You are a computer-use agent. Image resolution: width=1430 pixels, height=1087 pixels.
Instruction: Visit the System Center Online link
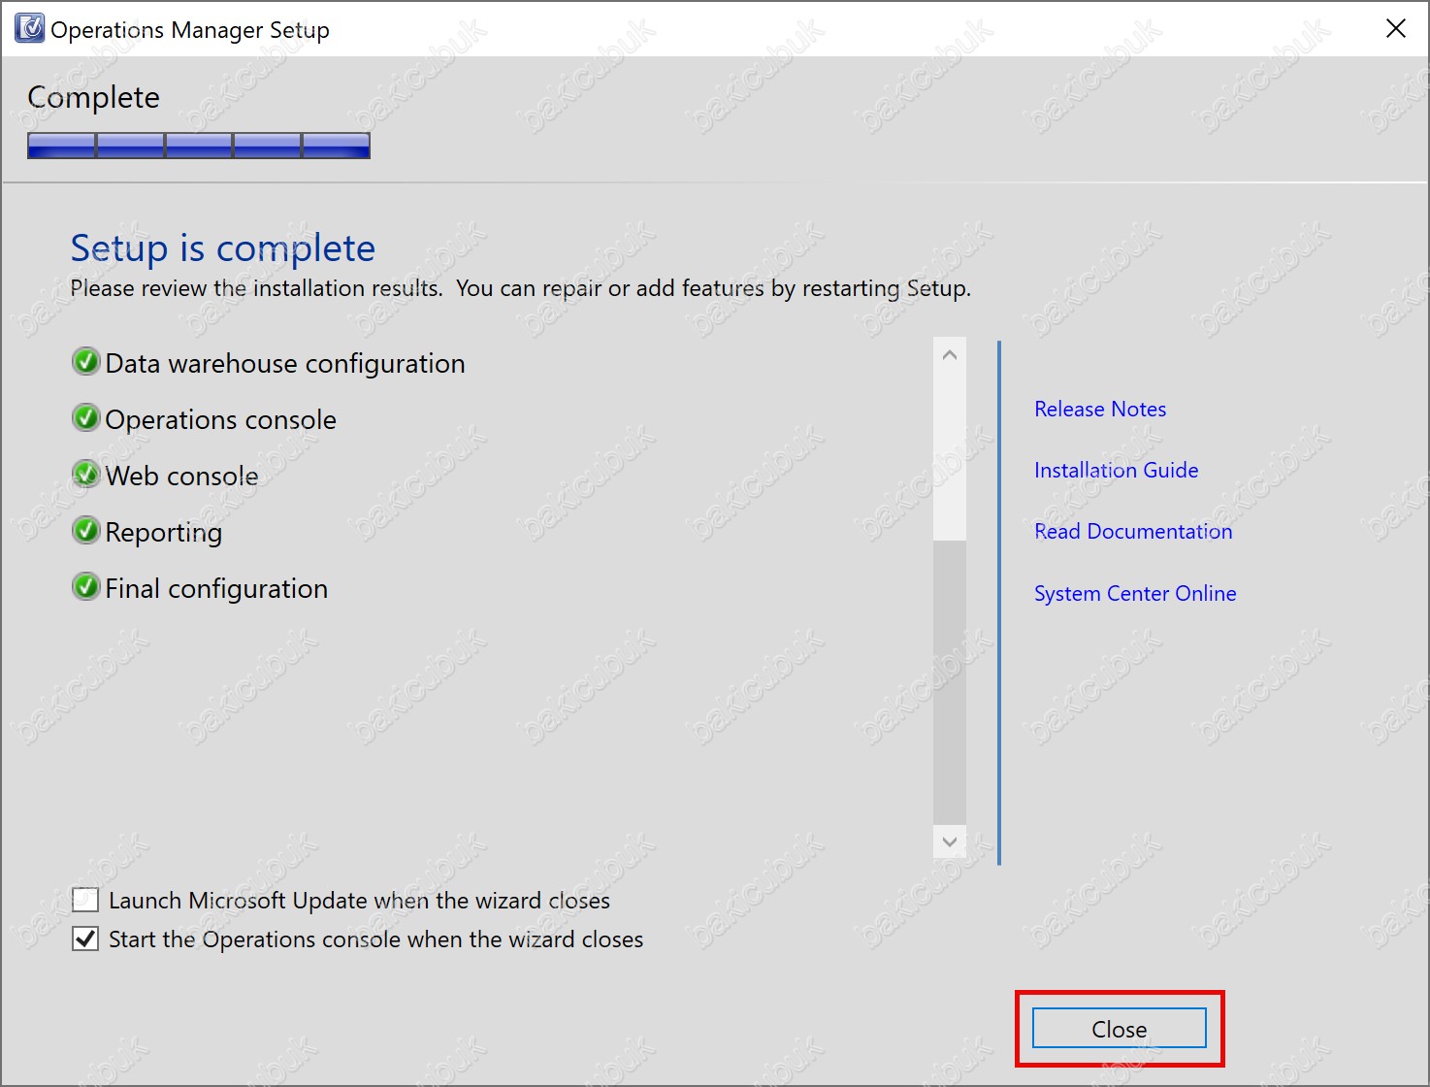click(x=1135, y=593)
